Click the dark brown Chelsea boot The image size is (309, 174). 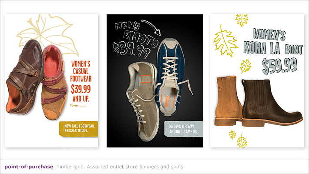pos(272,103)
